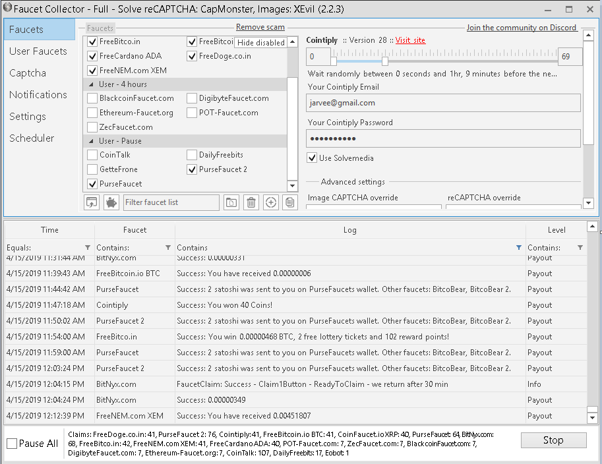Open the Notifications tab
The image size is (602, 464).
coord(40,94)
